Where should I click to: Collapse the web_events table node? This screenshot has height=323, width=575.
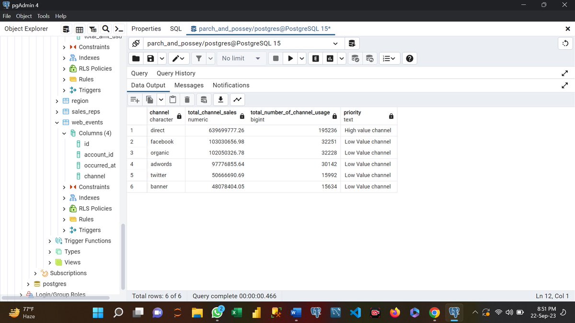point(57,123)
